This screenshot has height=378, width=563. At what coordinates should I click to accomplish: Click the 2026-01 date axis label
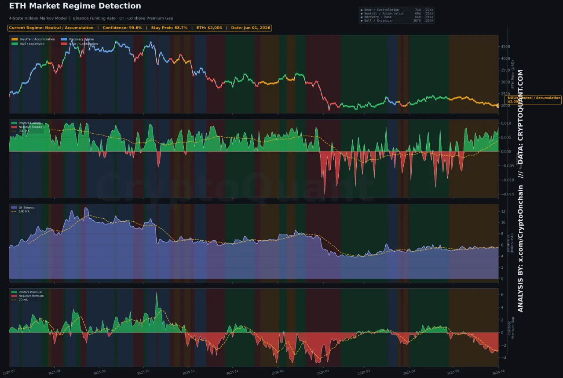tap(278, 371)
